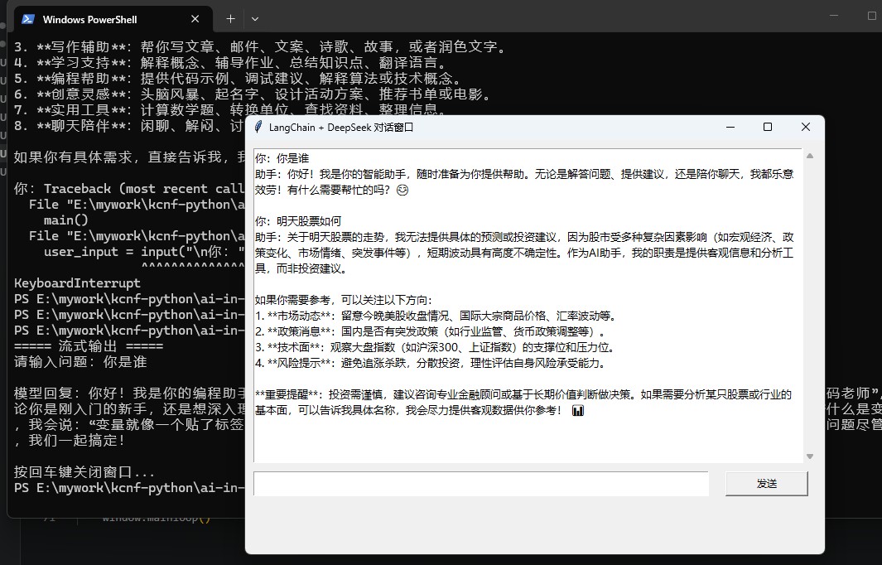The height and width of the screenshot is (565, 882).
Task: Click the 发送 send button
Action: (x=767, y=484)
